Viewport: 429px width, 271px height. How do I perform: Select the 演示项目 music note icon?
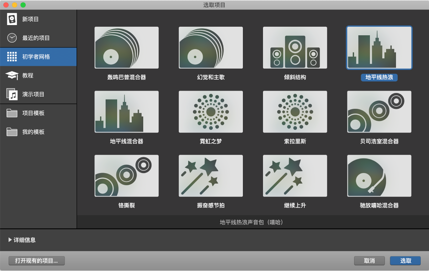[x=12, y=94]
